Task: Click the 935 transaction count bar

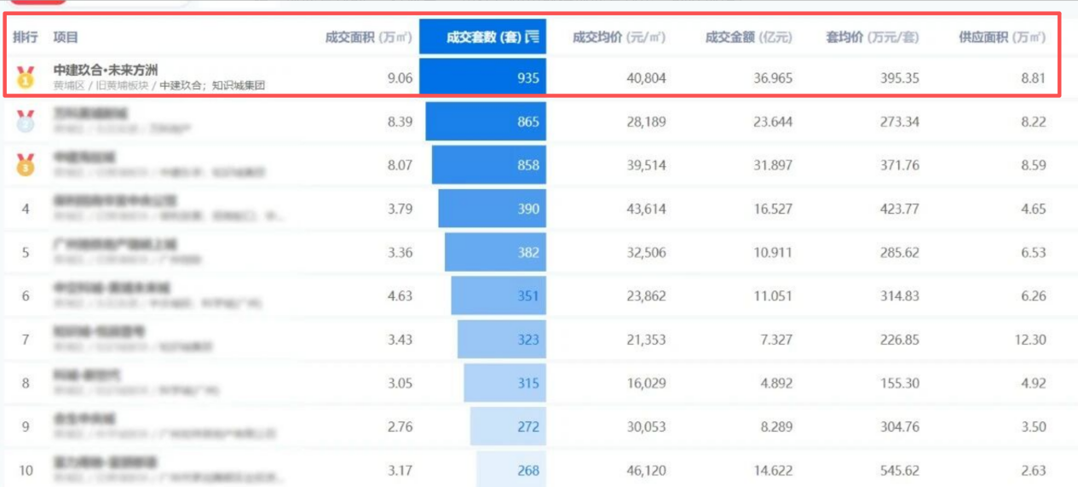Action: [482, 77]
